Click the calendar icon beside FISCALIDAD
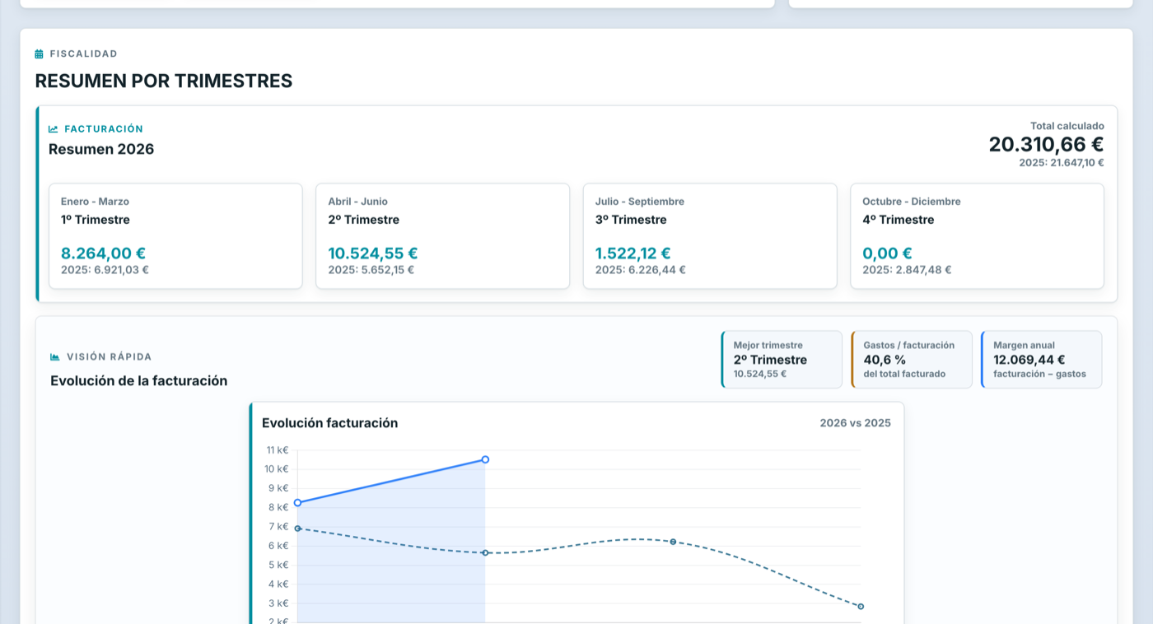 [x=39, y=54]
